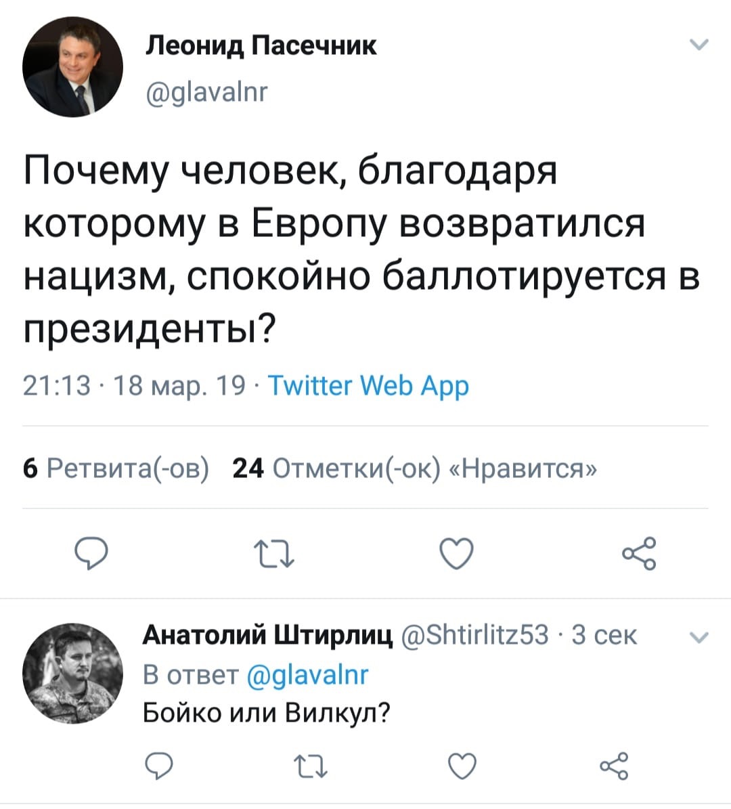The width and height of the screenshot is (731, 809).
Task: View the 24 Отметки «Нравится» list
Action: [x=414, y=467]
